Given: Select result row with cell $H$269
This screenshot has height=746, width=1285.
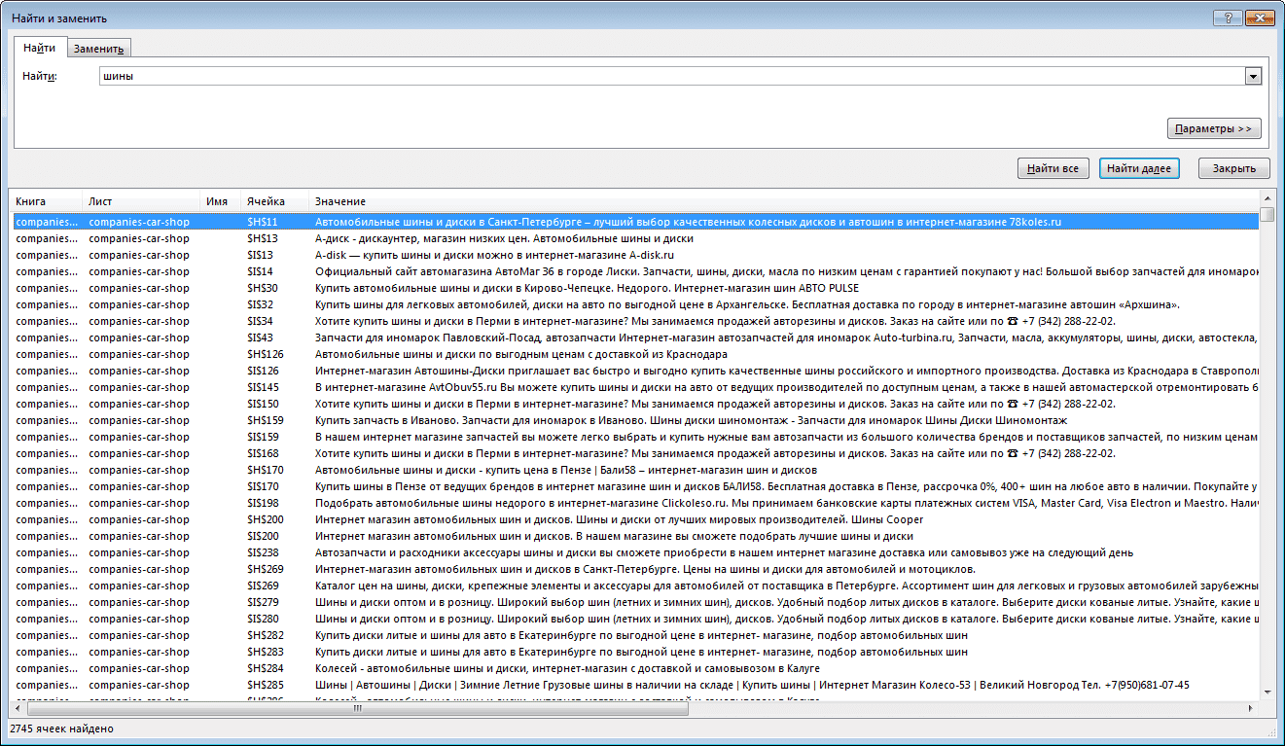Looking at the screenshot, I should (635, 569).
